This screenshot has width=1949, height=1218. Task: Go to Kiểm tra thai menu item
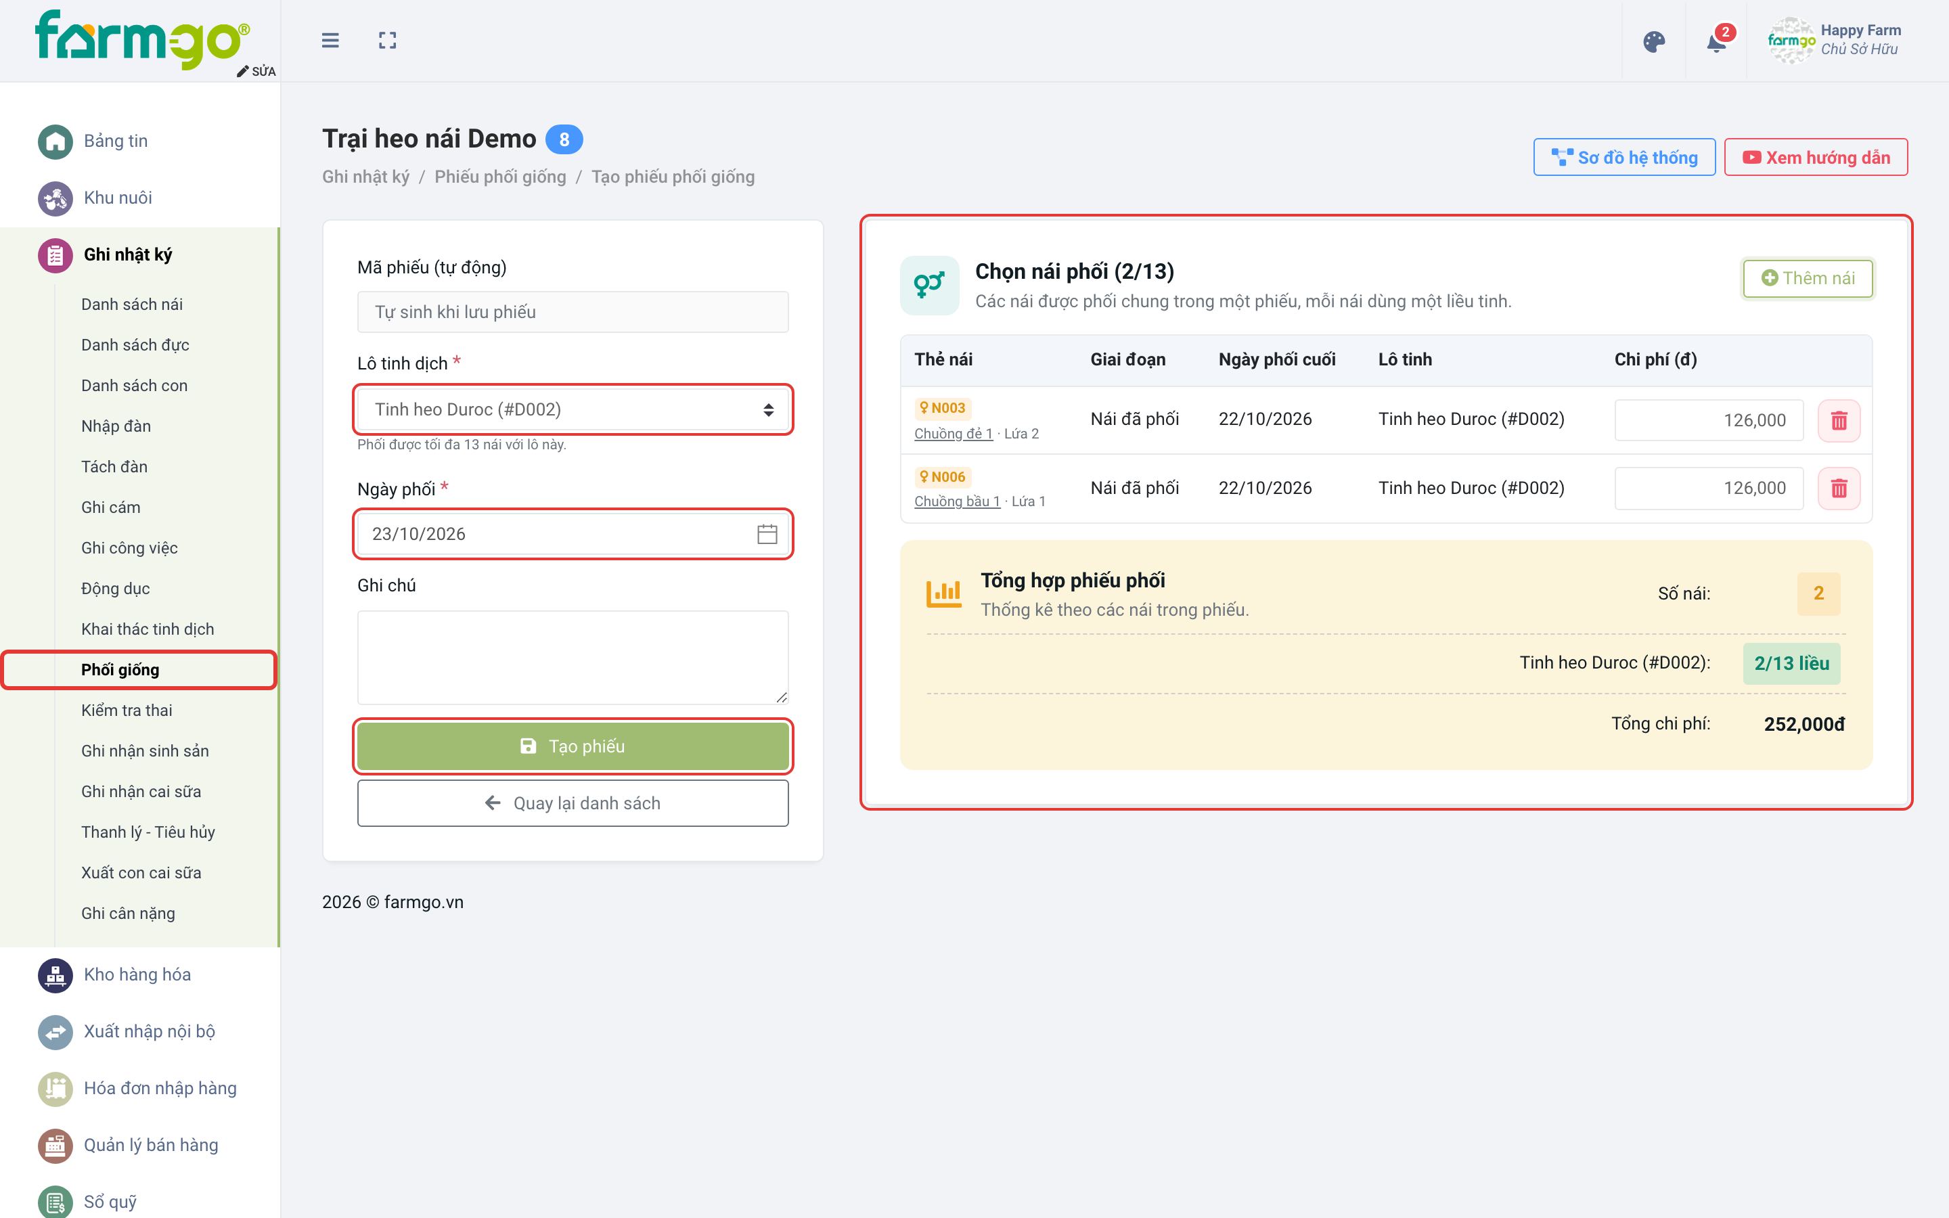127,710
